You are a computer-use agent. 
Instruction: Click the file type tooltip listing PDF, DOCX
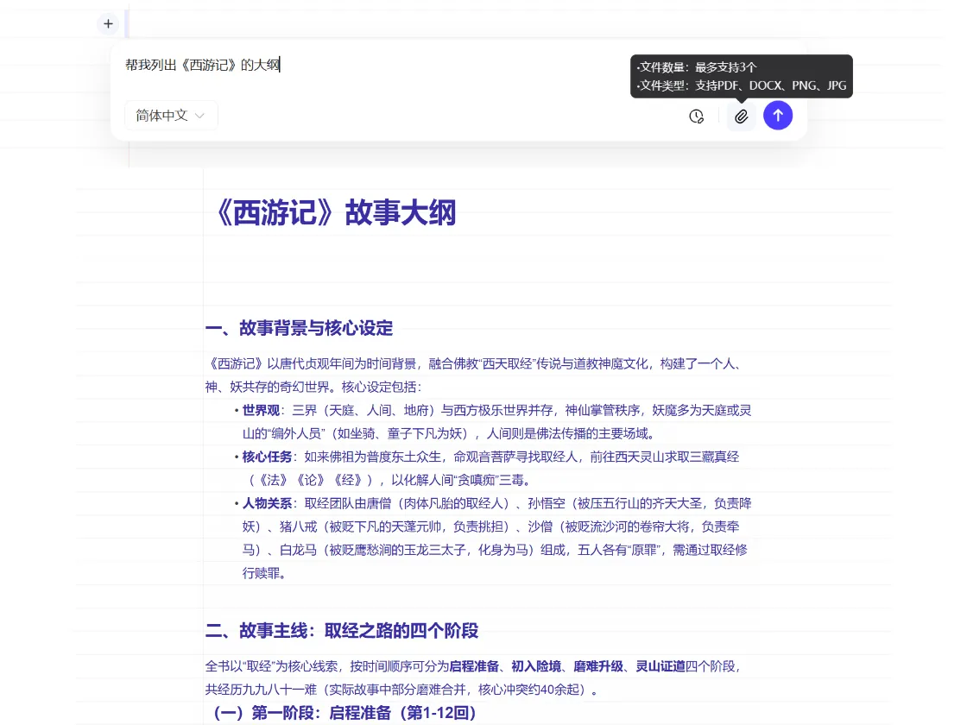pyautogui.click(x=742, y=85)
